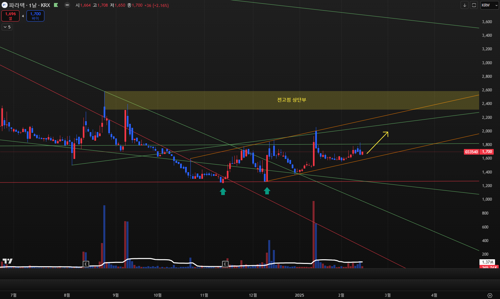Click the 1,000 price axis label

tap(487, 199)
